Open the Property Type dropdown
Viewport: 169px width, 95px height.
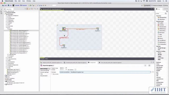click(x=63, y=68)
